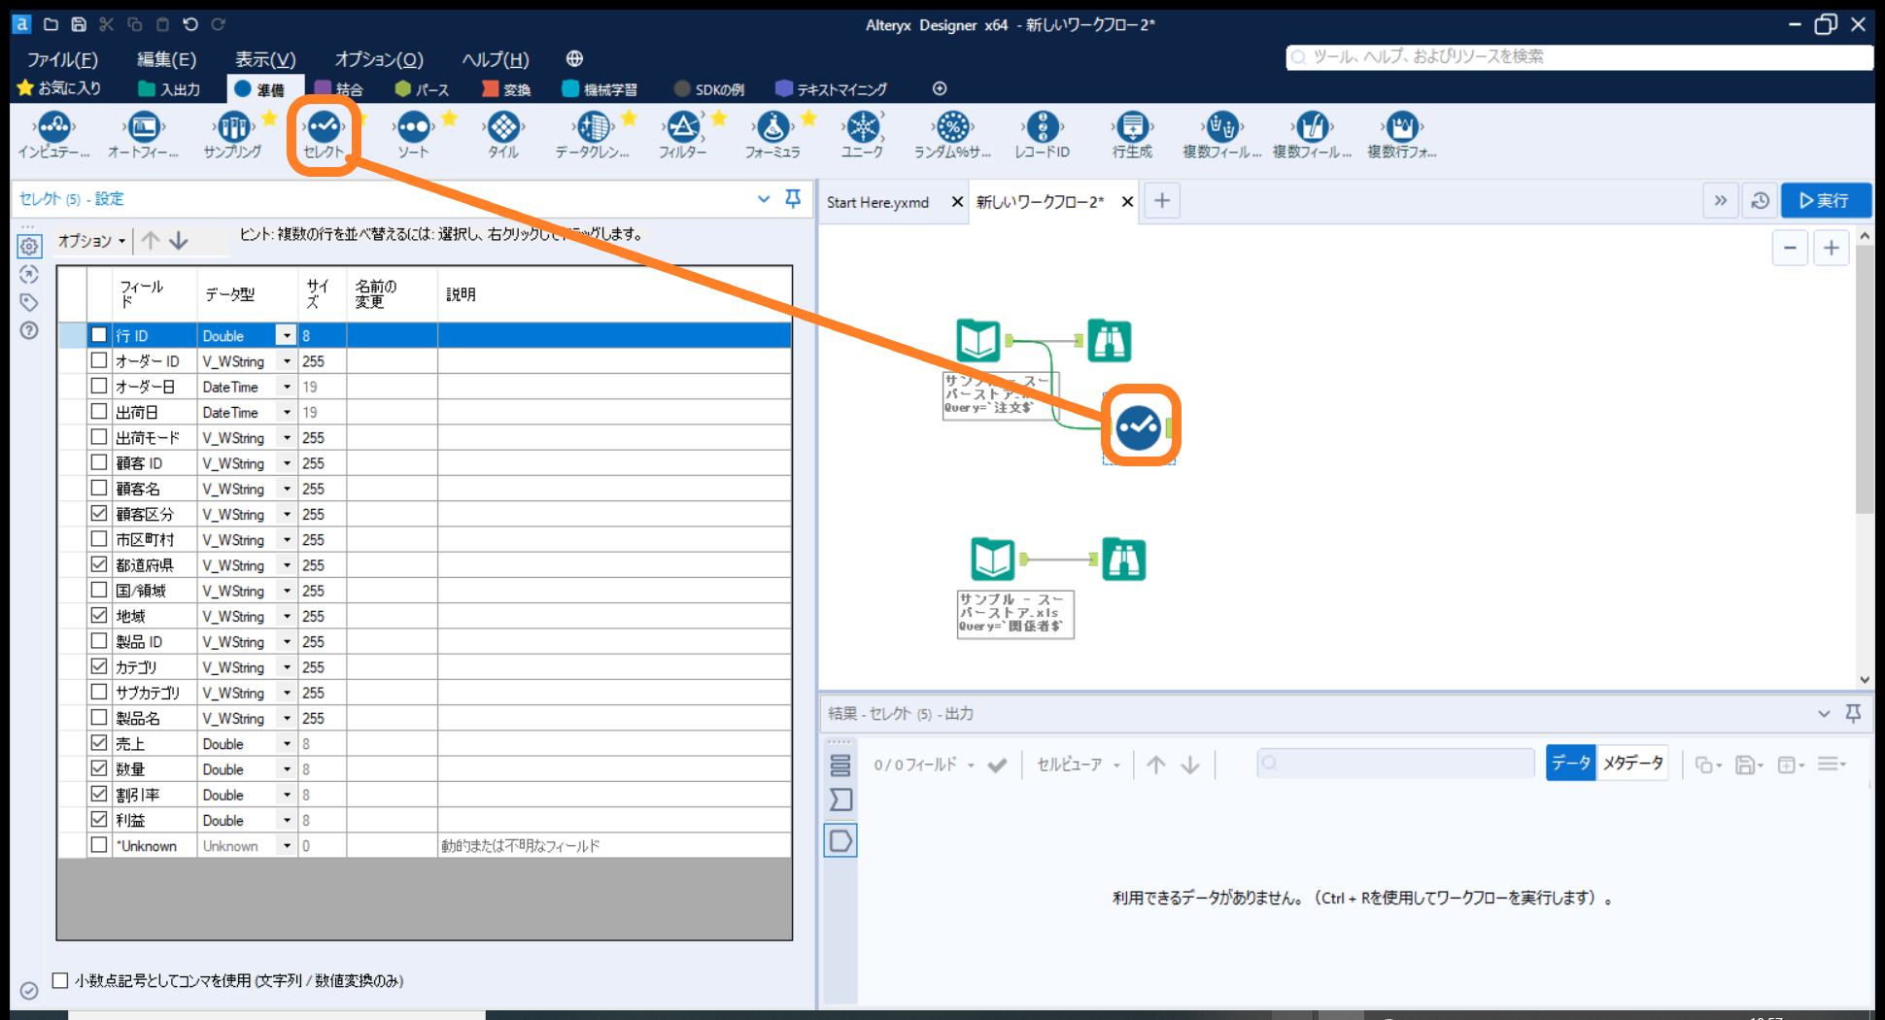Open the ファイル(F) menu

click(x=62, y=59)
